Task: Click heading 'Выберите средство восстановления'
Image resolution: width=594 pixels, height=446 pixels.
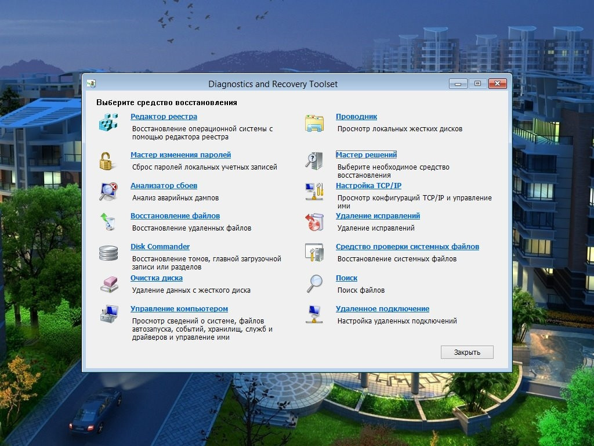Action: pos(166,102)
